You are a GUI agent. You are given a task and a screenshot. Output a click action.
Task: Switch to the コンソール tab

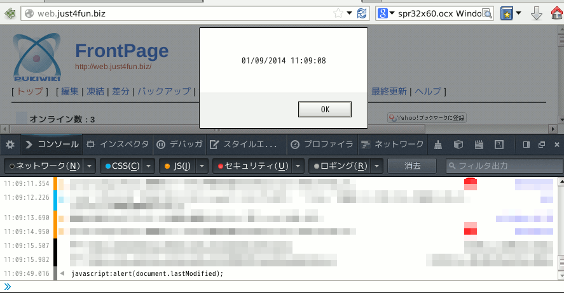52,145
